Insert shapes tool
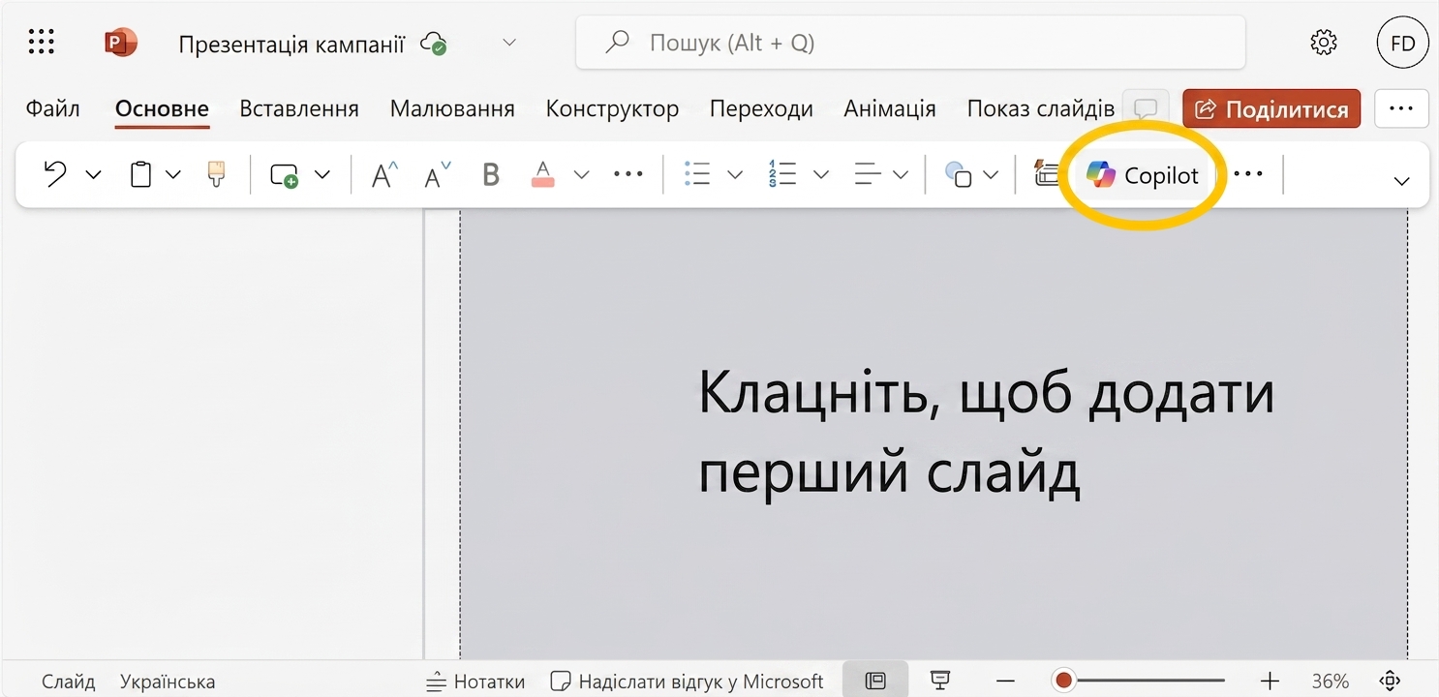This screenshot has width=1439, height=697. [x=959, y=174]
